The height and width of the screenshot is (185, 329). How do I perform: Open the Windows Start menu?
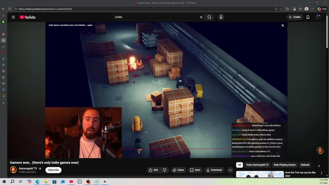(4, 182)
